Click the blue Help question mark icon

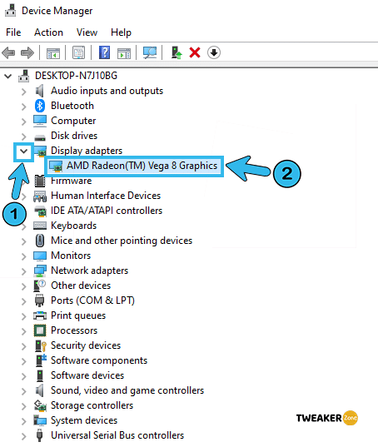tap(104, 52)
